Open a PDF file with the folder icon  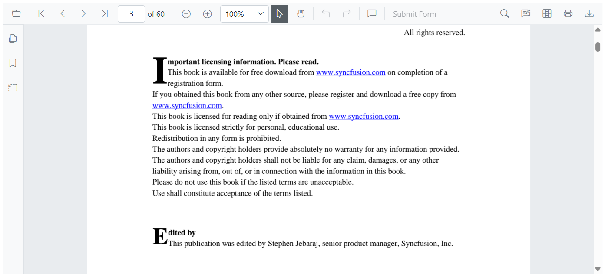tap(17, 14)
